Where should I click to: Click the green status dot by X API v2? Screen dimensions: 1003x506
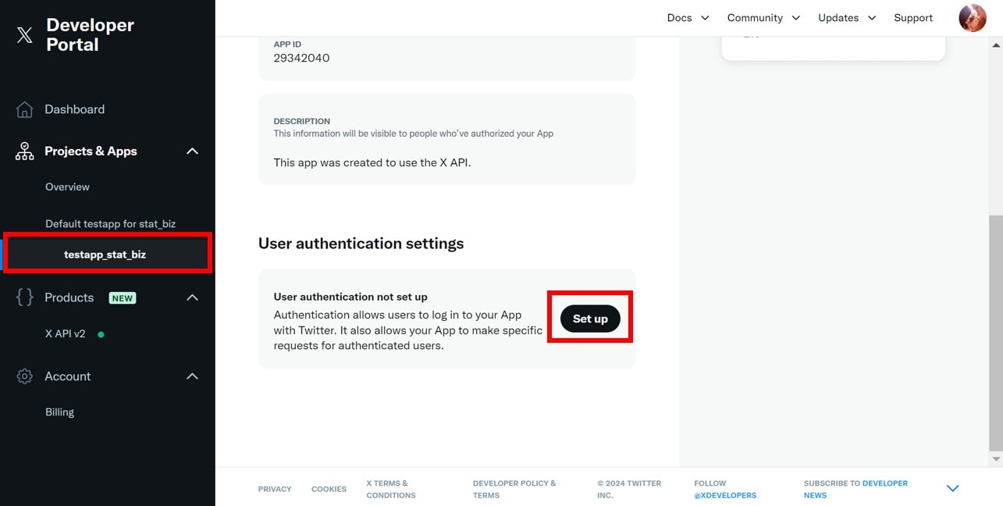click(101, 334)
